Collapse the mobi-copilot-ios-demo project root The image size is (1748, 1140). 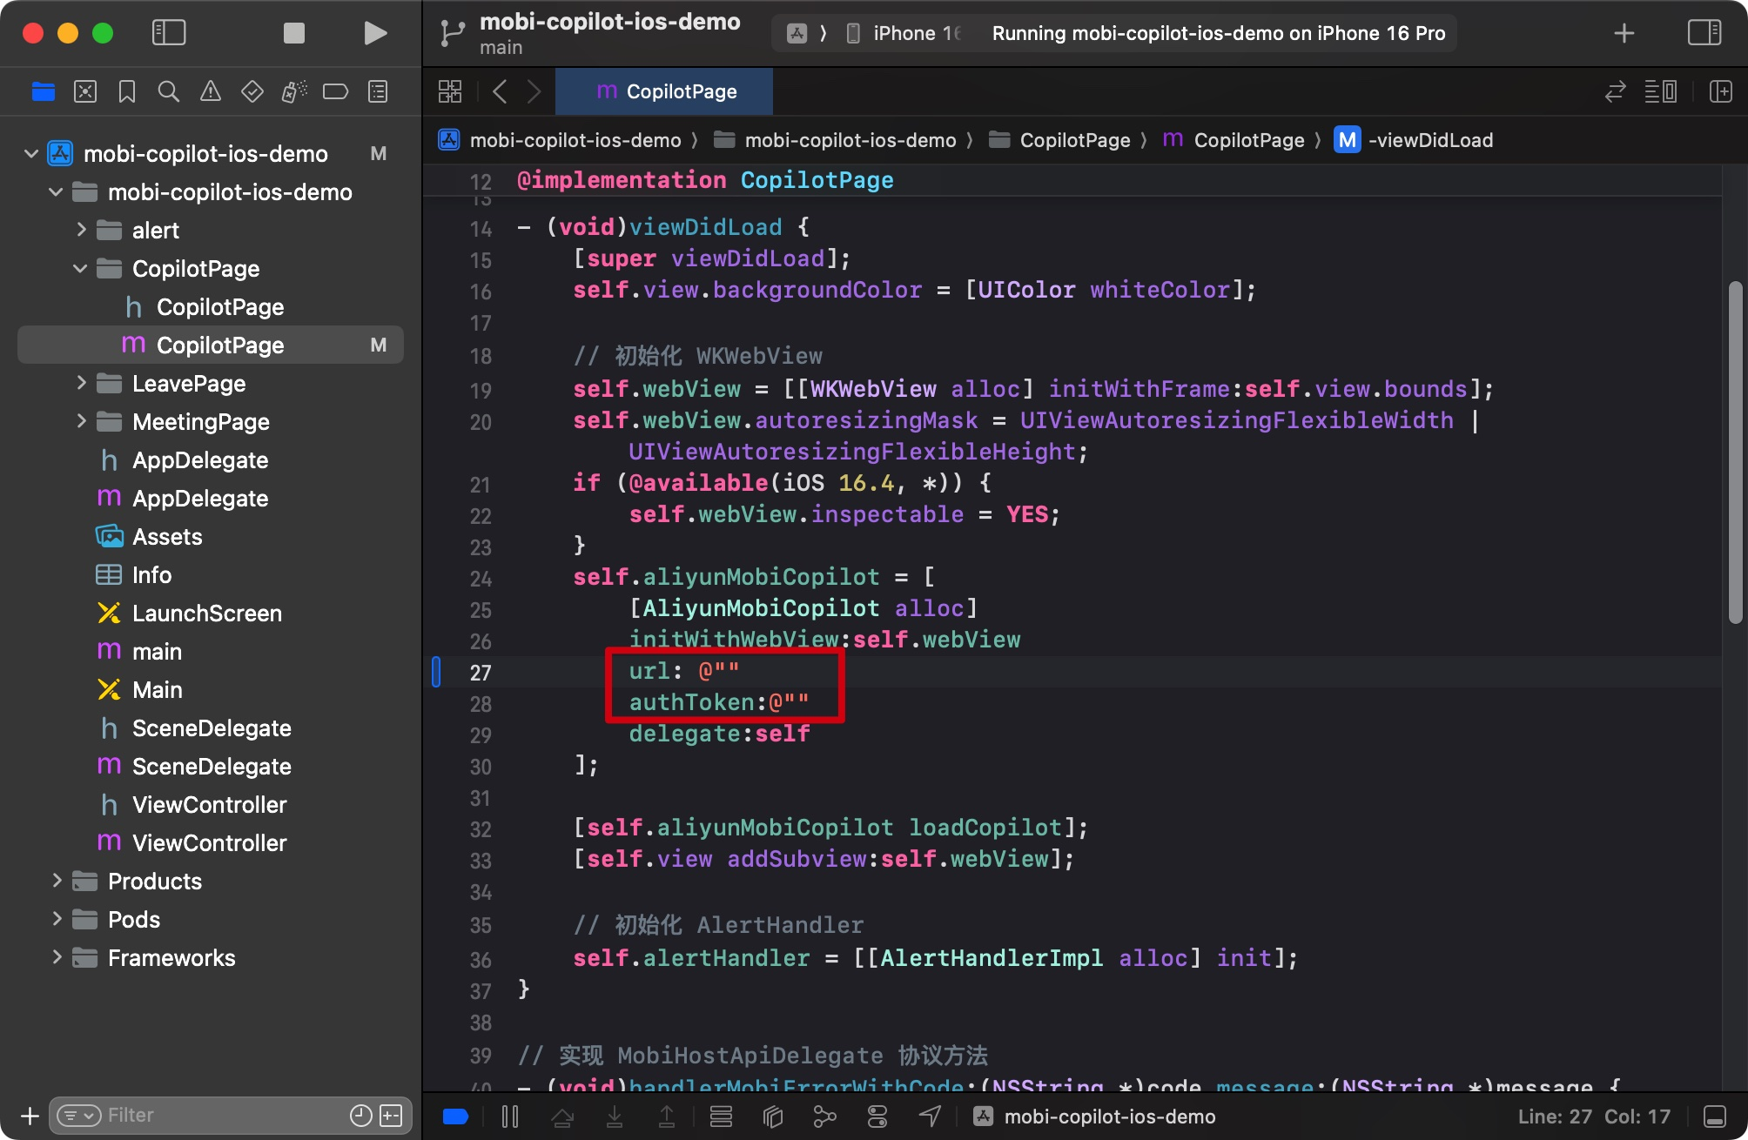[x=31, y=154]
